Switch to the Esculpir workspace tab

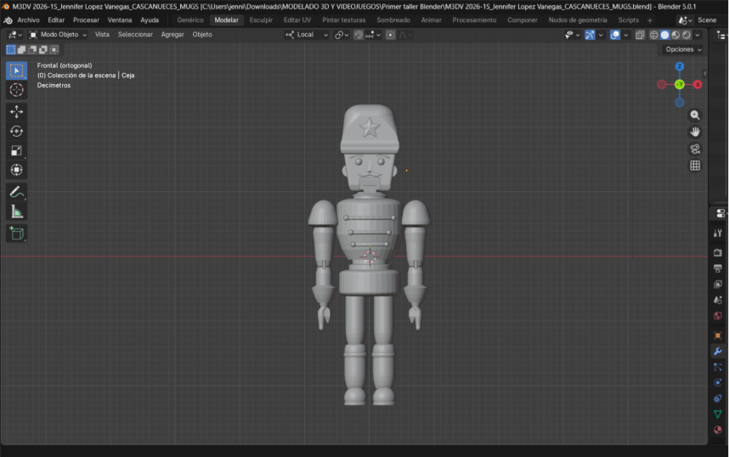pos(261,20)
